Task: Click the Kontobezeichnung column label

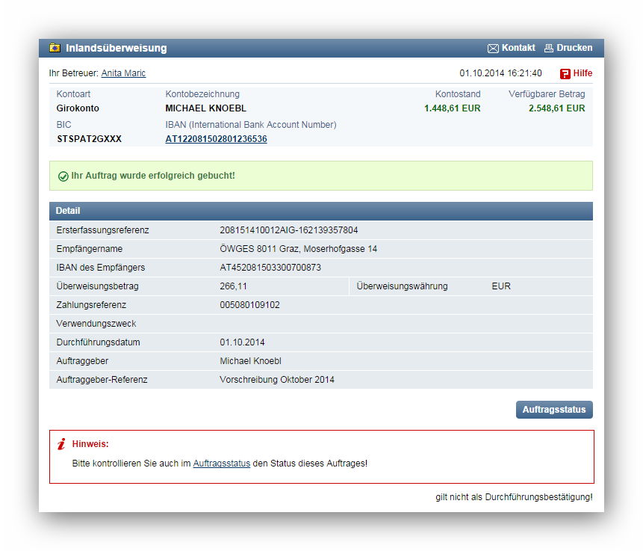Action: pos(202,94)
